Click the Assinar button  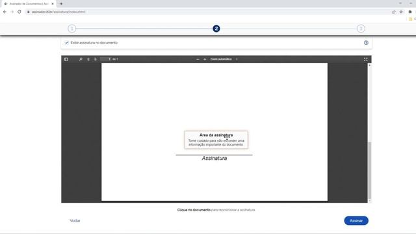pos(356,220)
